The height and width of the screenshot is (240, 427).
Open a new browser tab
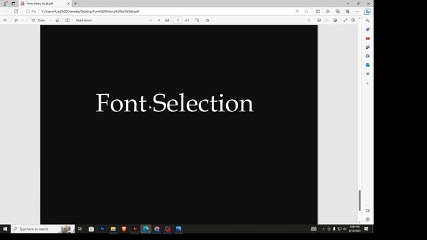(75, 3)
